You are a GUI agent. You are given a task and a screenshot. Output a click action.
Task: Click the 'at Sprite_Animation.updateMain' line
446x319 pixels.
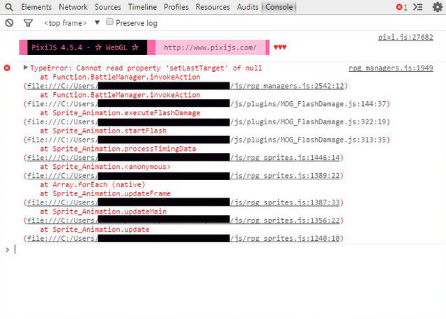pyautogui.click(x=103, y=212)
